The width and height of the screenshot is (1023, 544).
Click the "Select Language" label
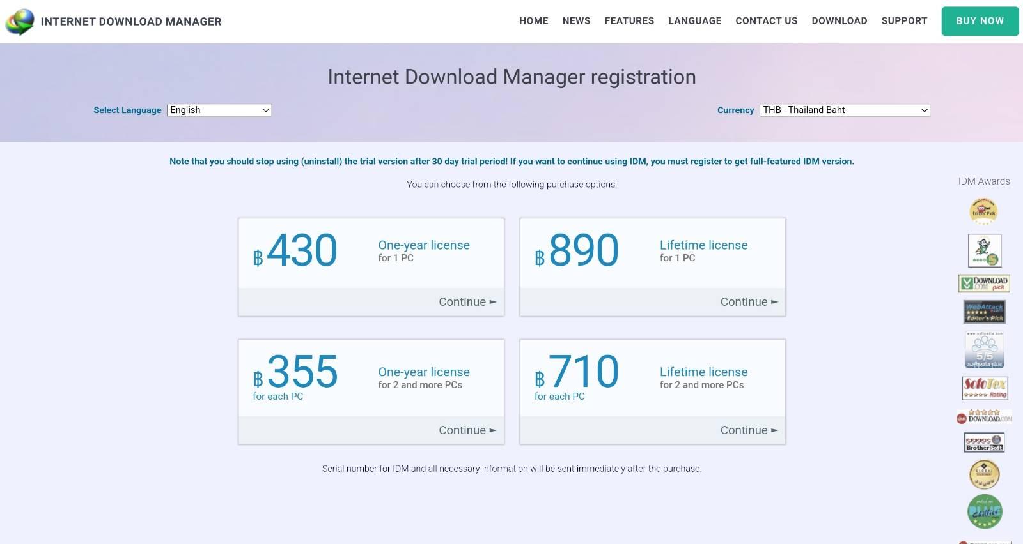pyautogui.click(x=127, y=110)
